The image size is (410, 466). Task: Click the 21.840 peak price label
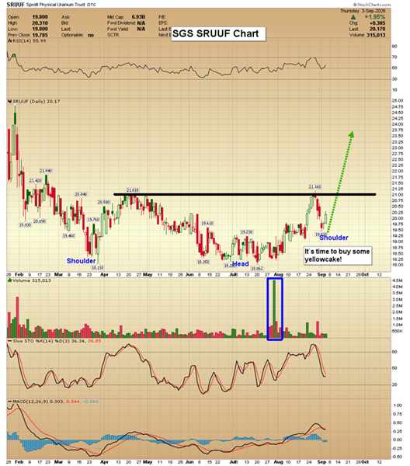tap(46, 171)
